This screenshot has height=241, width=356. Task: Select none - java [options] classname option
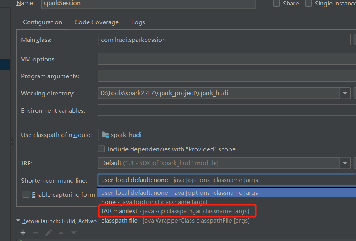pyautogui.click(x=226, y=202)
